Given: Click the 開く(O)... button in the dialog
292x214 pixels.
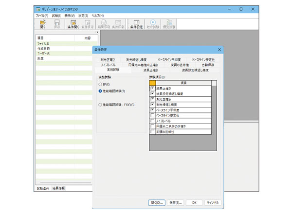Looking at the screenshot, I should tap(157, 203).
